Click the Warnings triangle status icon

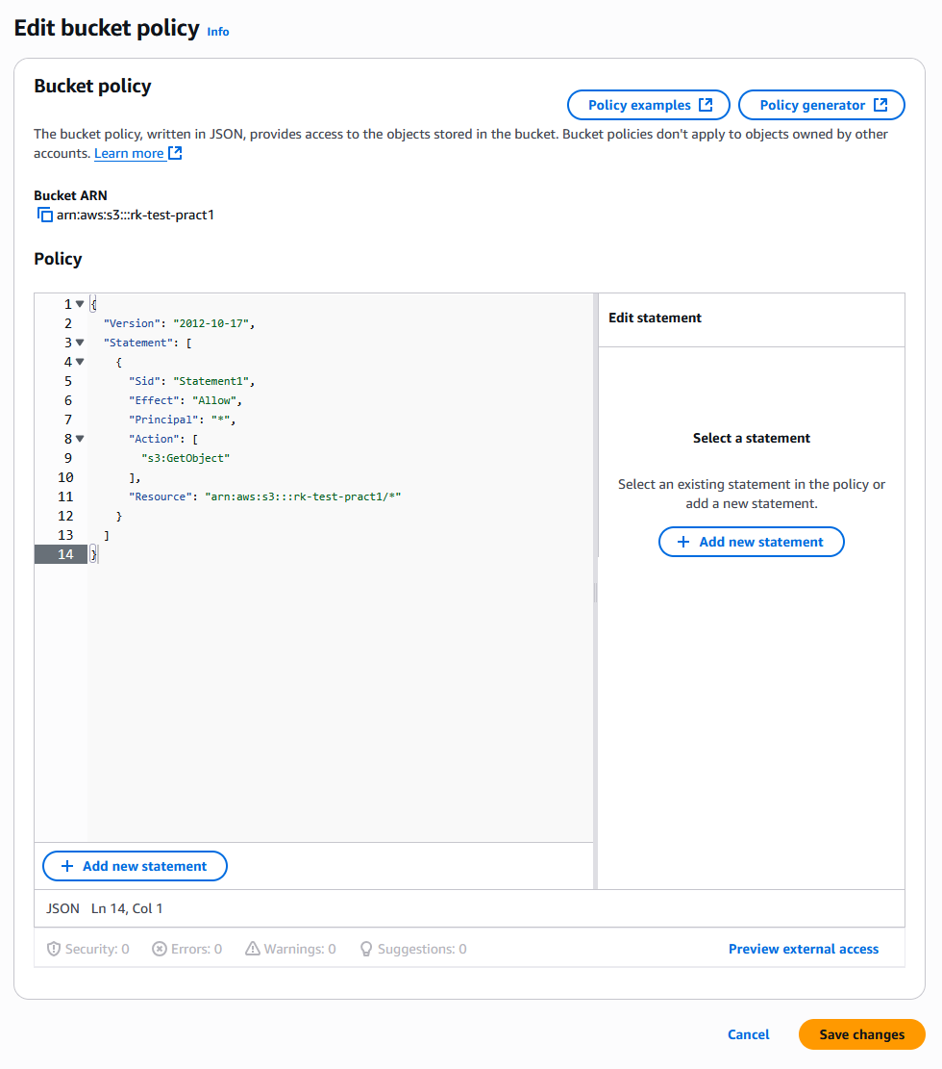[x=253, y=949]
